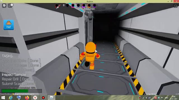Image resolution: width=179 pixels, height=100 pixels.
Task: Open the Roblox main menu icon
Action: [4, 6]
